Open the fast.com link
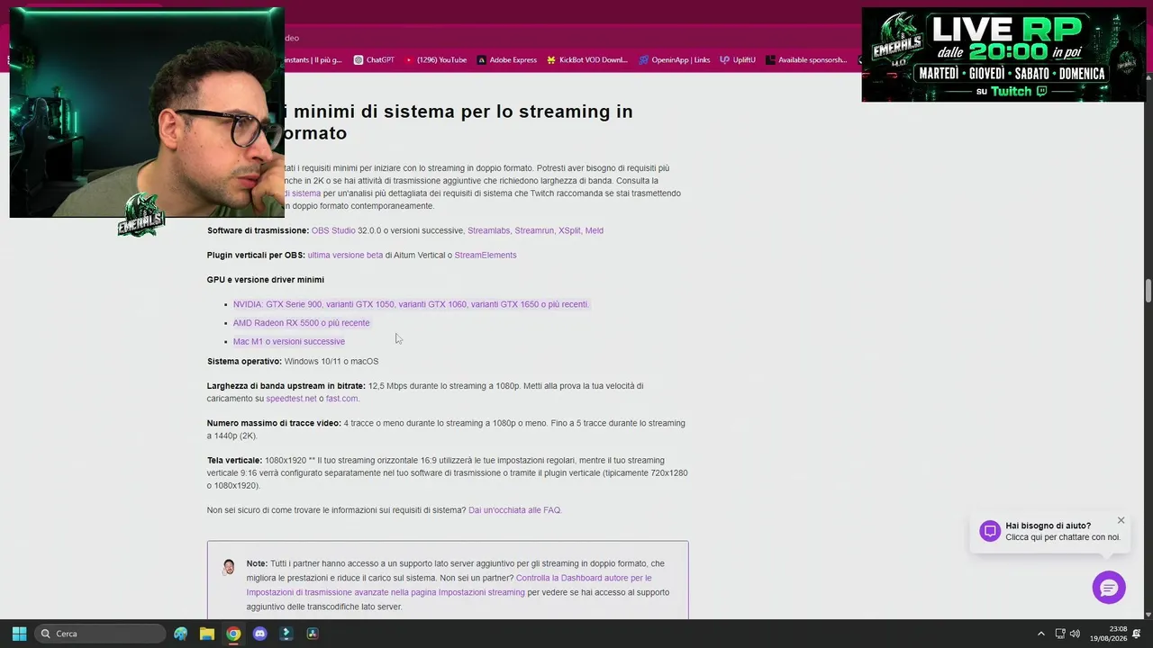Screen dimensions: 1153x648 pyautogui.click(x=342, y=399)
